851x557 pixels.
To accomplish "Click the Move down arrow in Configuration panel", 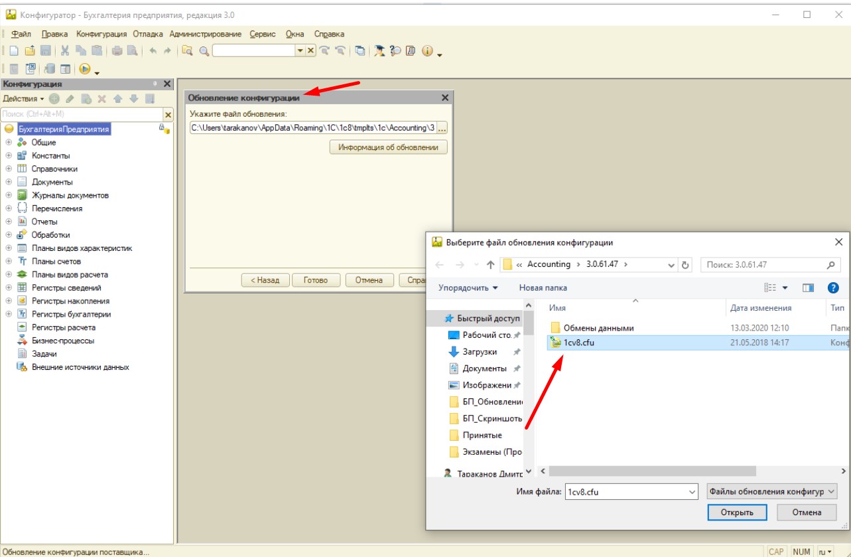I will coord(133,98).
